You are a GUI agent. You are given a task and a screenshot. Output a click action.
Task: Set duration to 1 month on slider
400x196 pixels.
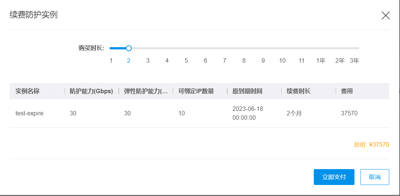[x=111, y=60]
